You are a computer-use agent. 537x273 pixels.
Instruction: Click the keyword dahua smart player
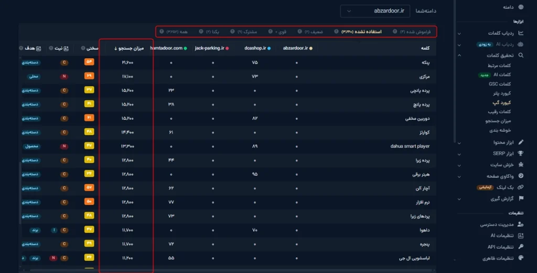(x=410, y=146)
